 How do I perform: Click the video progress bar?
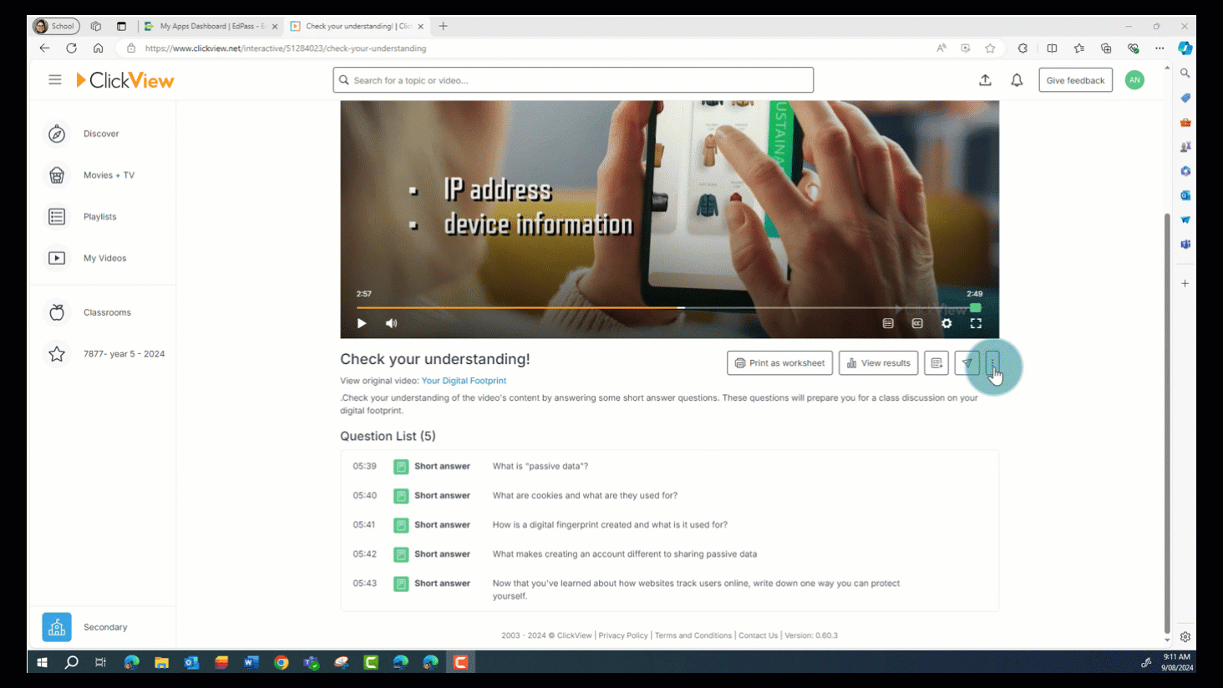[x=668, y=307]
